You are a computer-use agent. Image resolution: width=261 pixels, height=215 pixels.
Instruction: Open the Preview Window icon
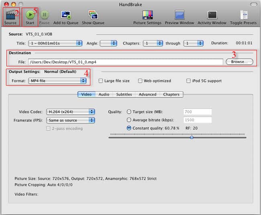click(x=179, y=15)
